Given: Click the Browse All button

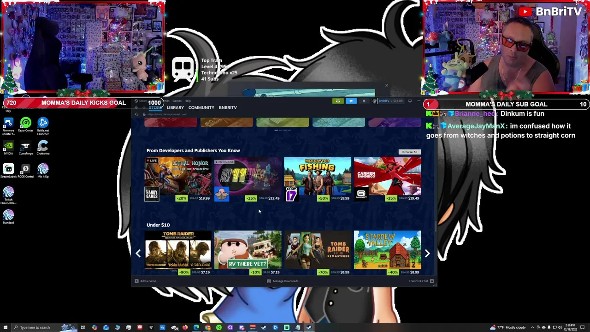Looking at the screenshot, I should click(x=409, y=152).
